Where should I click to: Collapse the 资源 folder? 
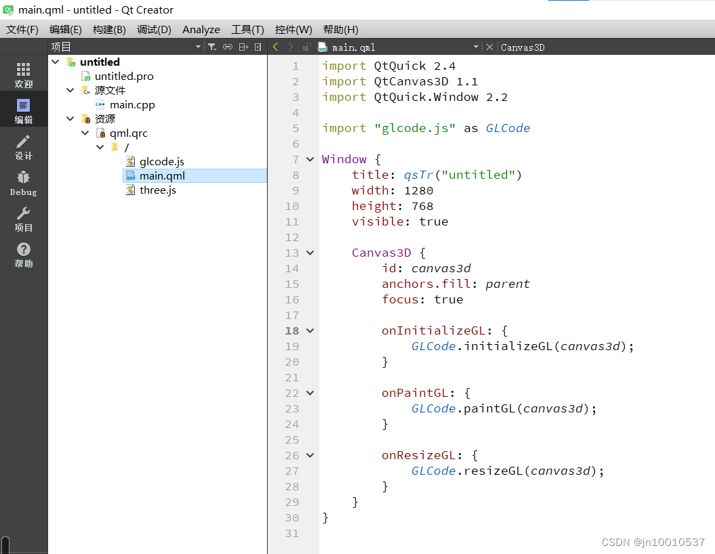coord(70,119)
